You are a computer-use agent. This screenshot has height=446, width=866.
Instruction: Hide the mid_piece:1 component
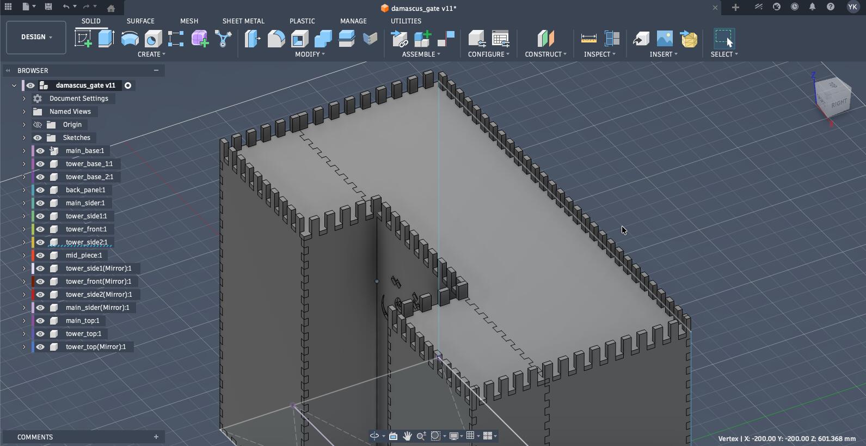pos(40,255)
